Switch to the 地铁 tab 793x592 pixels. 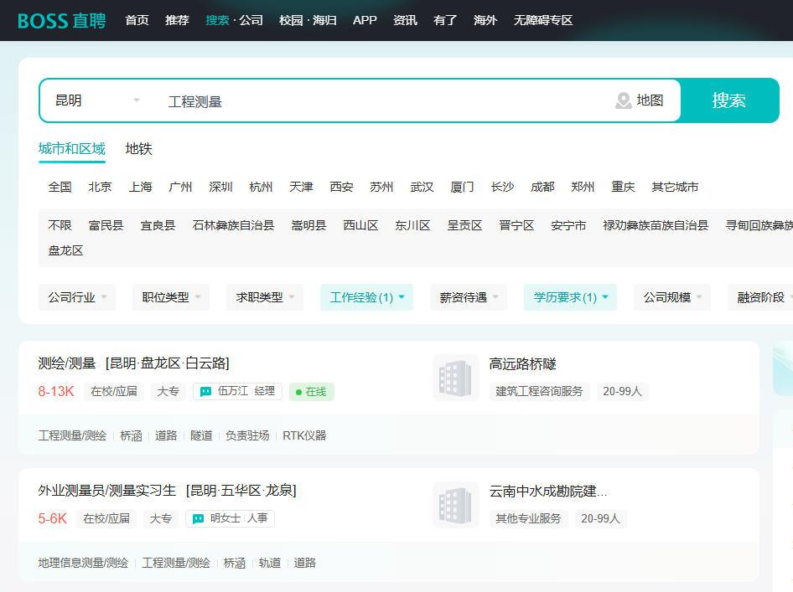(139, 149)
